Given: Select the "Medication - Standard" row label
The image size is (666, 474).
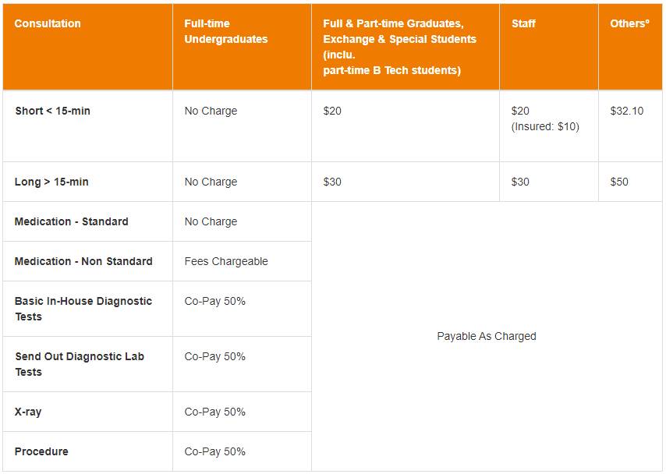Looking at the screenshot, I should coord(71,221).
